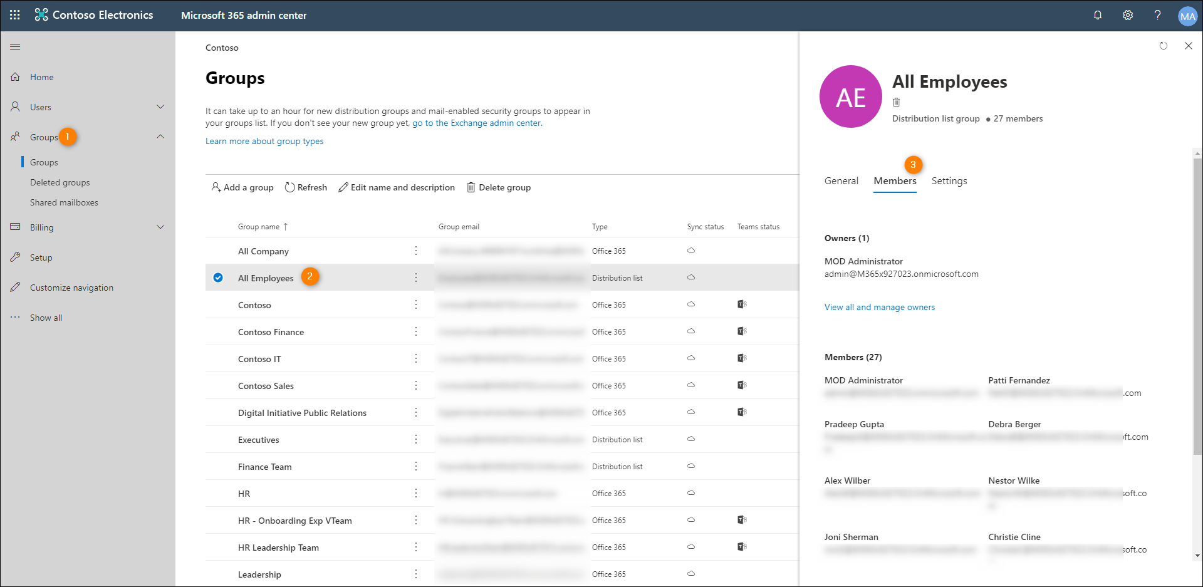Click View all and manage owners
The image size is (1203, 587).
(879, 307)
